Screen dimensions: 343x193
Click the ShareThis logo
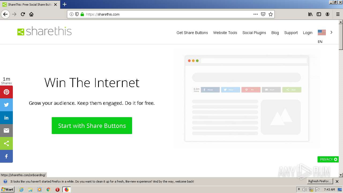pyautogui.click(x=44, y=32)
